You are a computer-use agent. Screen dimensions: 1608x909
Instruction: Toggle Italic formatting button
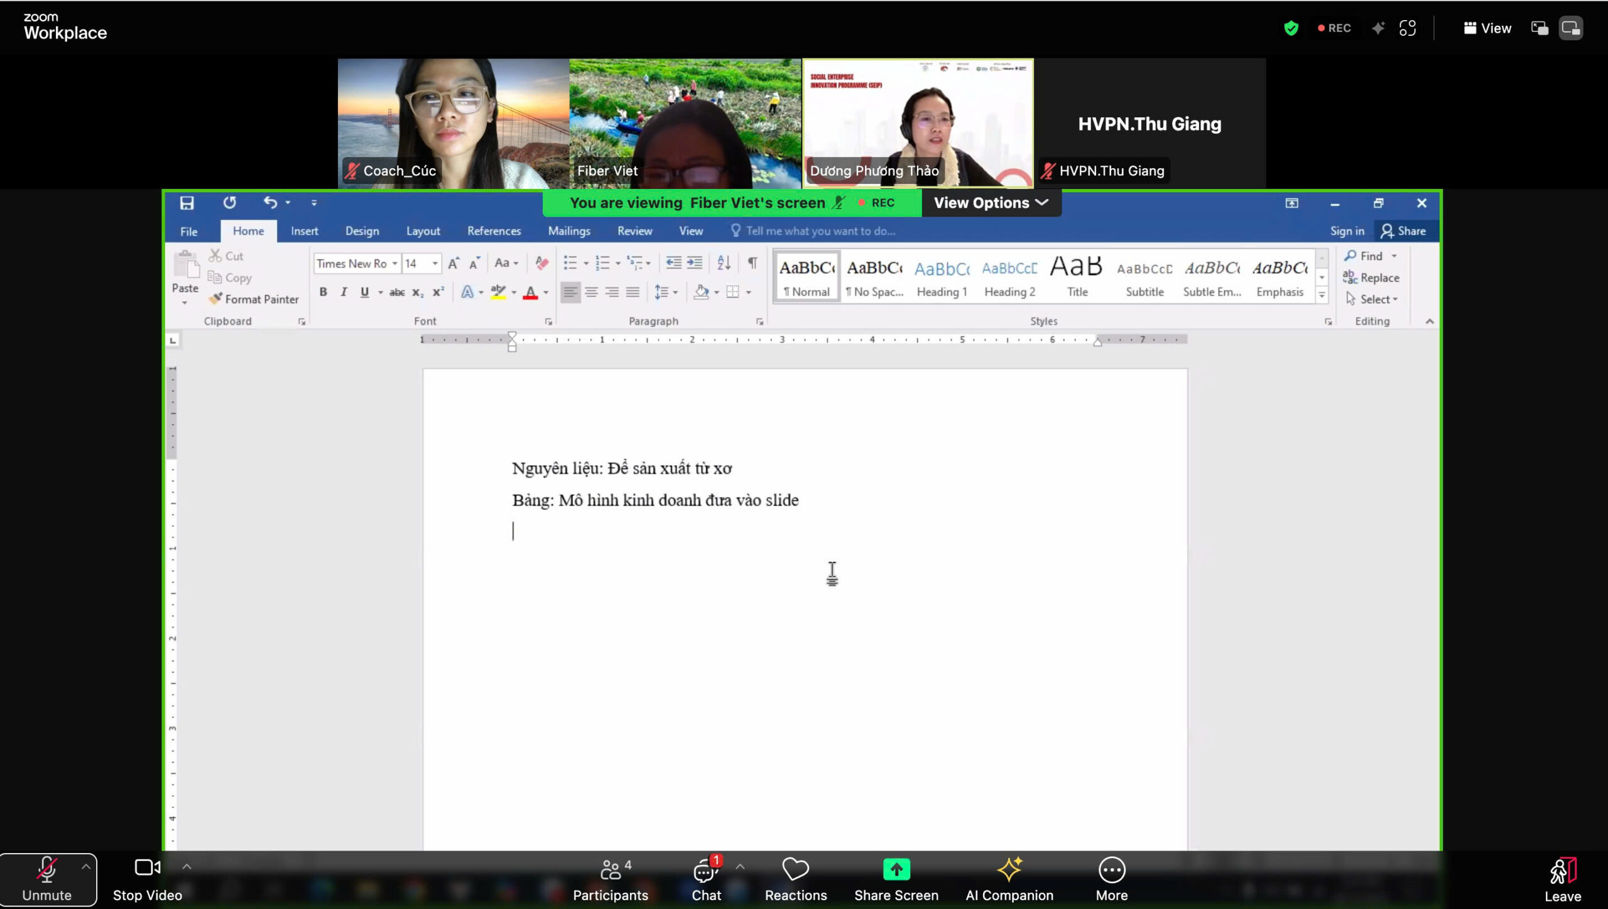pos(344,292)
